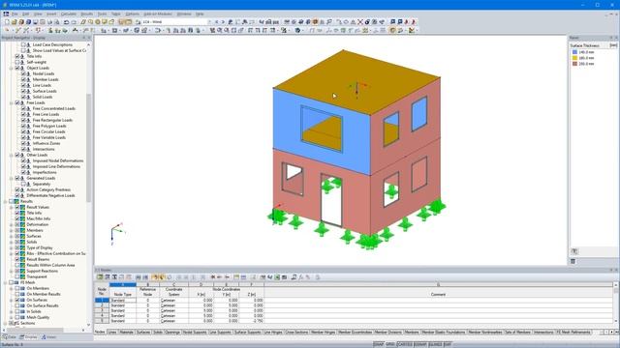Open the Calculate menu
Image resolution: width=620 pixels, height=348 pixels.
tap(69, 14)
